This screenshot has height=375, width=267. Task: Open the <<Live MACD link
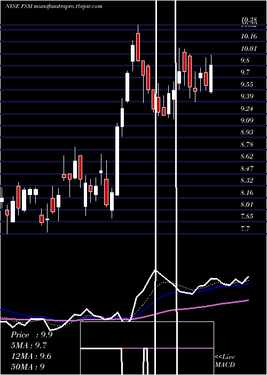click(x=225, y=361)
